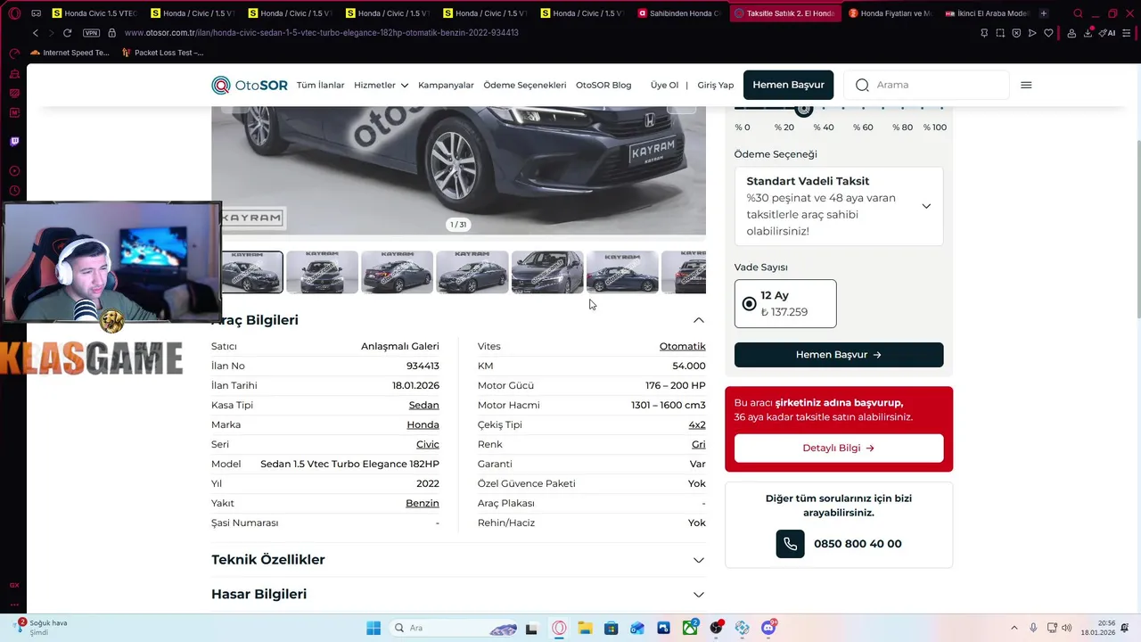Expand the Hizmetler dropdown menu

(x=381, y=85)
